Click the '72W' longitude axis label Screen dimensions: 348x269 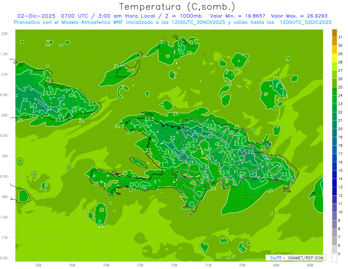[x=174, y=265]
